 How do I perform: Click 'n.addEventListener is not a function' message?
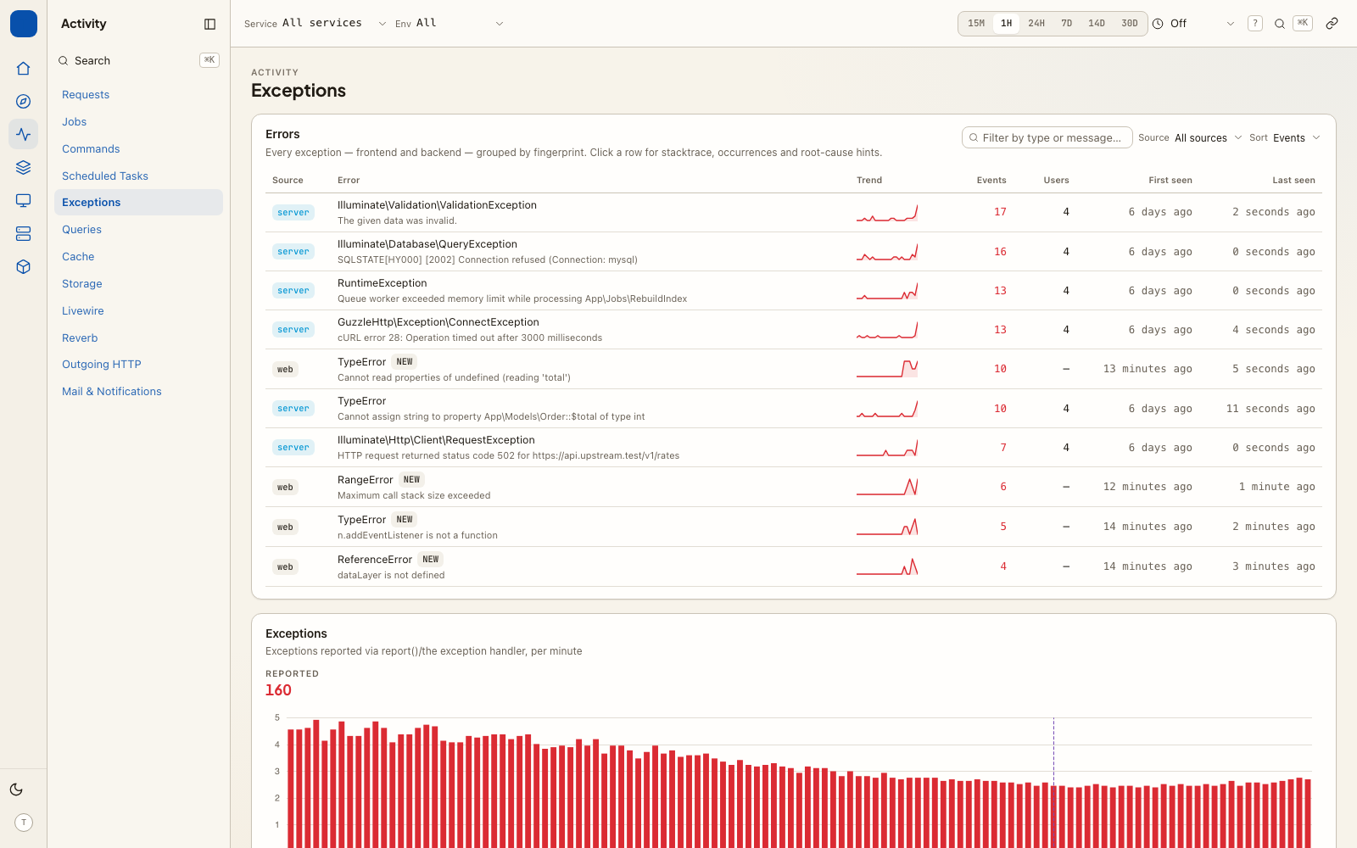[417, 536]
